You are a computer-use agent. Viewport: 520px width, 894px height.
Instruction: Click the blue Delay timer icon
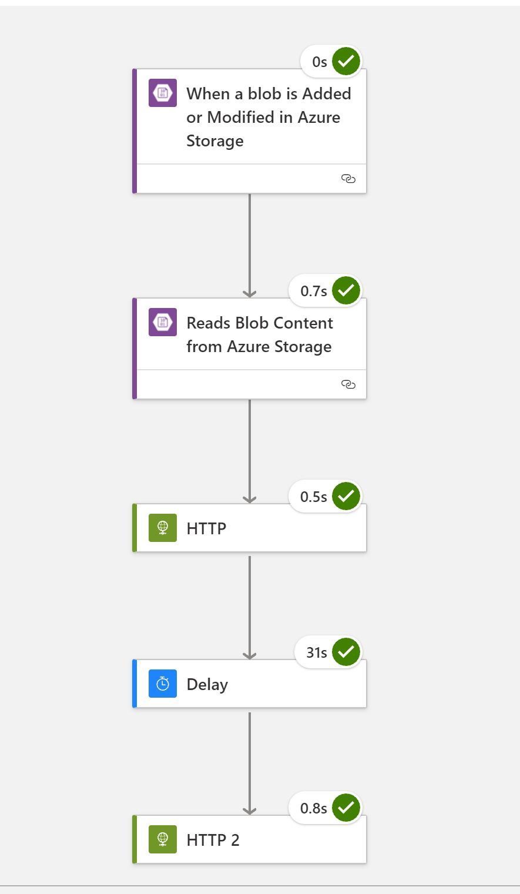pos(163,684)
